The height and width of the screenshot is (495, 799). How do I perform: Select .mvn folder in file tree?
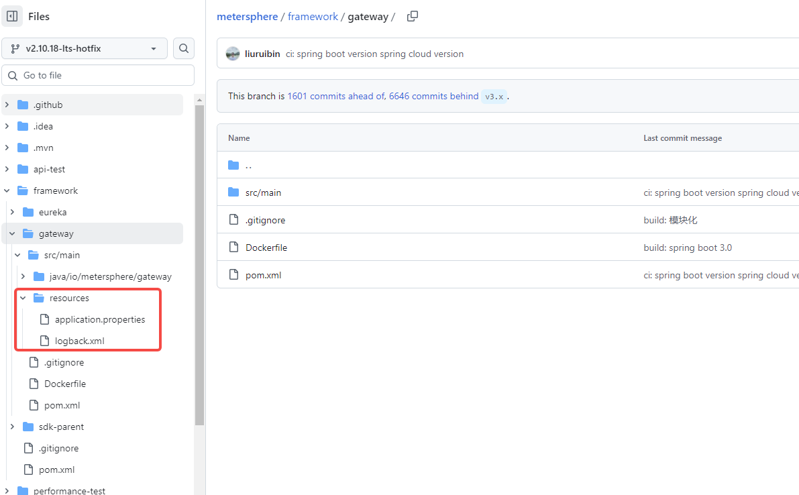click(44, 148)
